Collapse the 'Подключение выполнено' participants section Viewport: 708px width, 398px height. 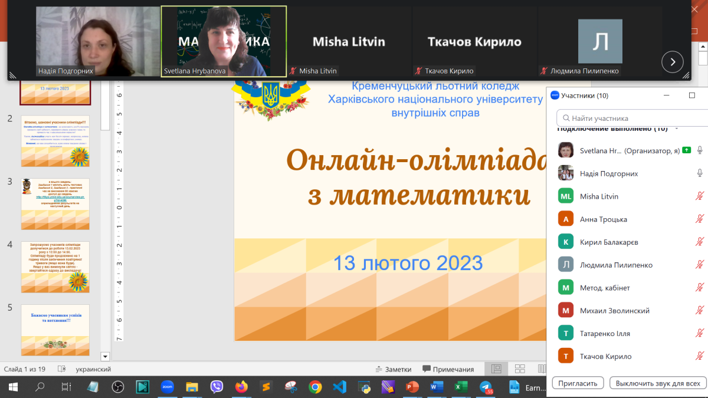pos(676,129)
